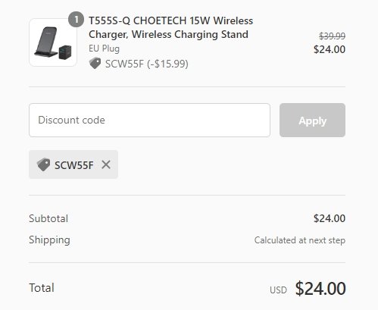Click the tag icon inside SCW55F chip
Screen dimensions: 378x310
coord(43,164)
